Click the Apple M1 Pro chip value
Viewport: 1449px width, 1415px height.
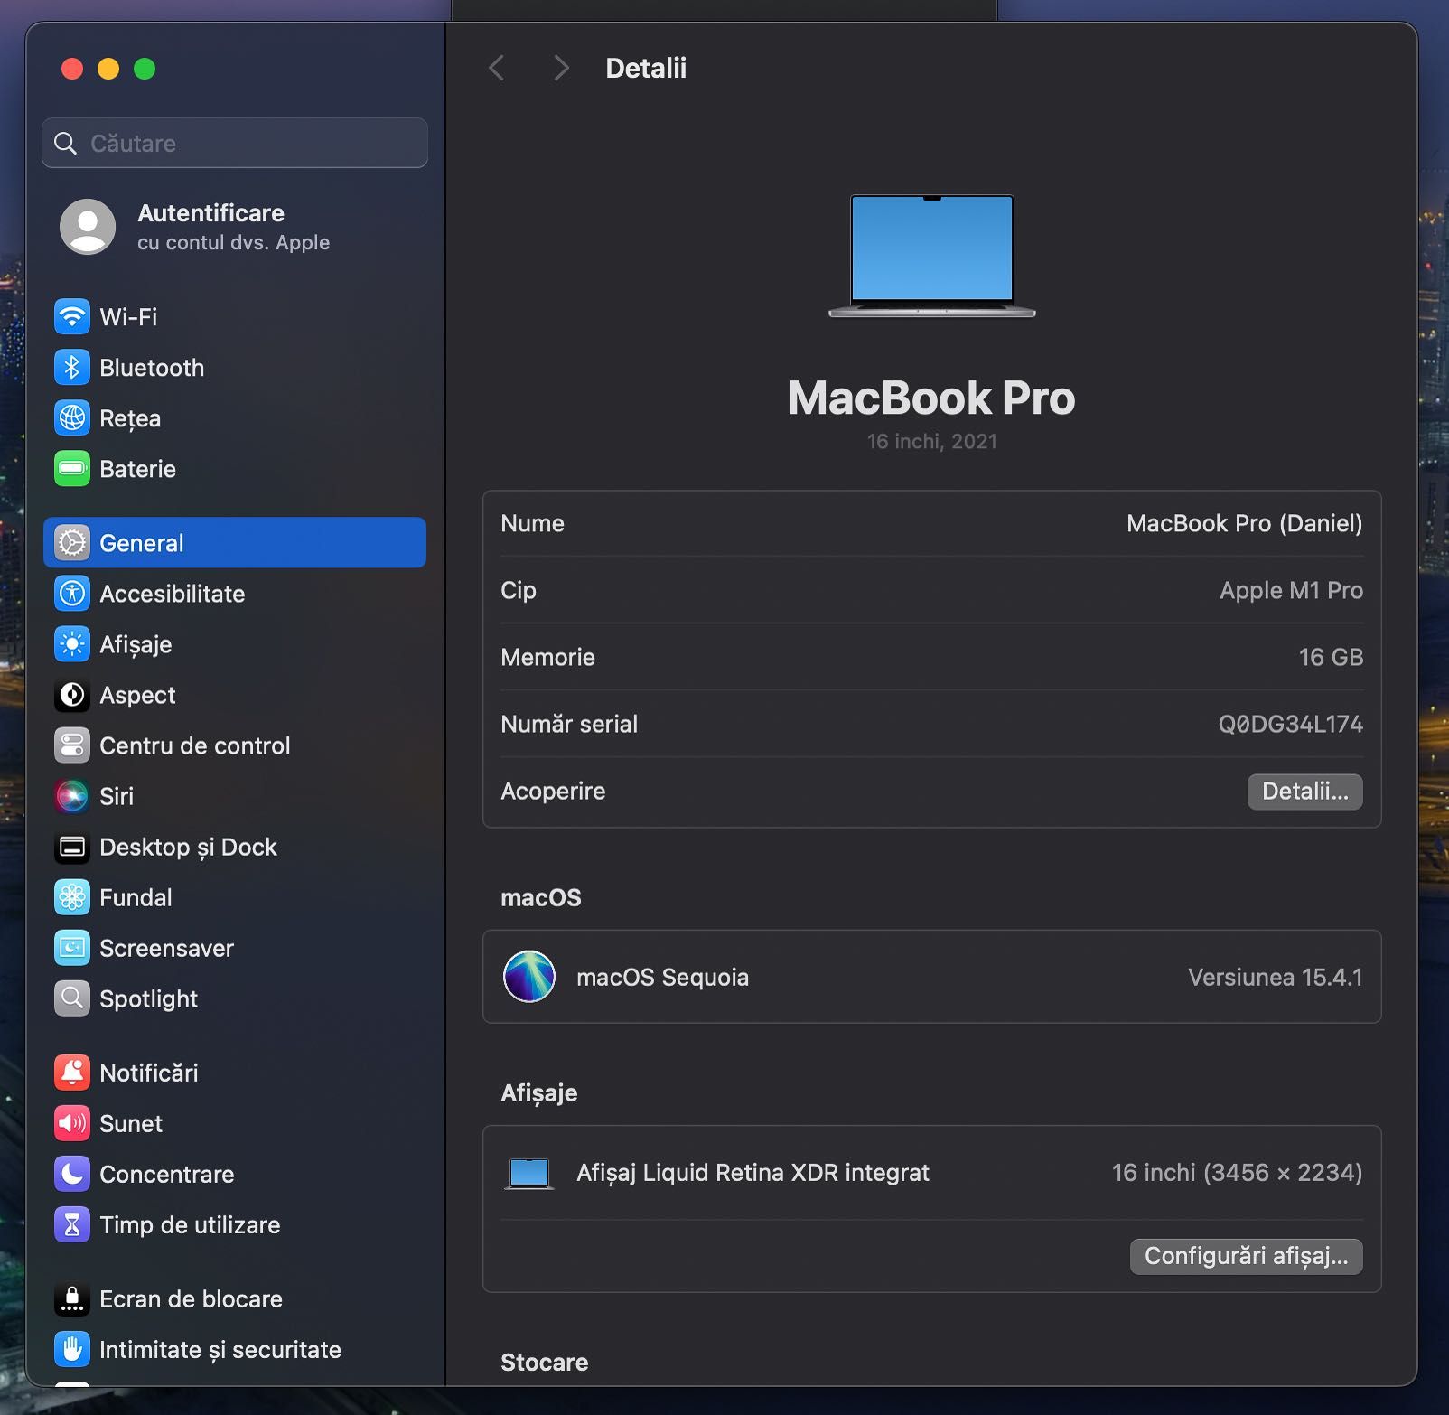pos(1292,590)
